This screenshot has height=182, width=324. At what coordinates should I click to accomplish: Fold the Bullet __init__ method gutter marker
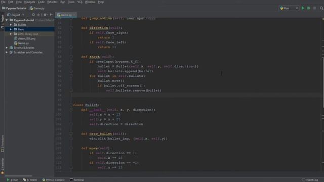pyautogui.click(x=71, y=110)
